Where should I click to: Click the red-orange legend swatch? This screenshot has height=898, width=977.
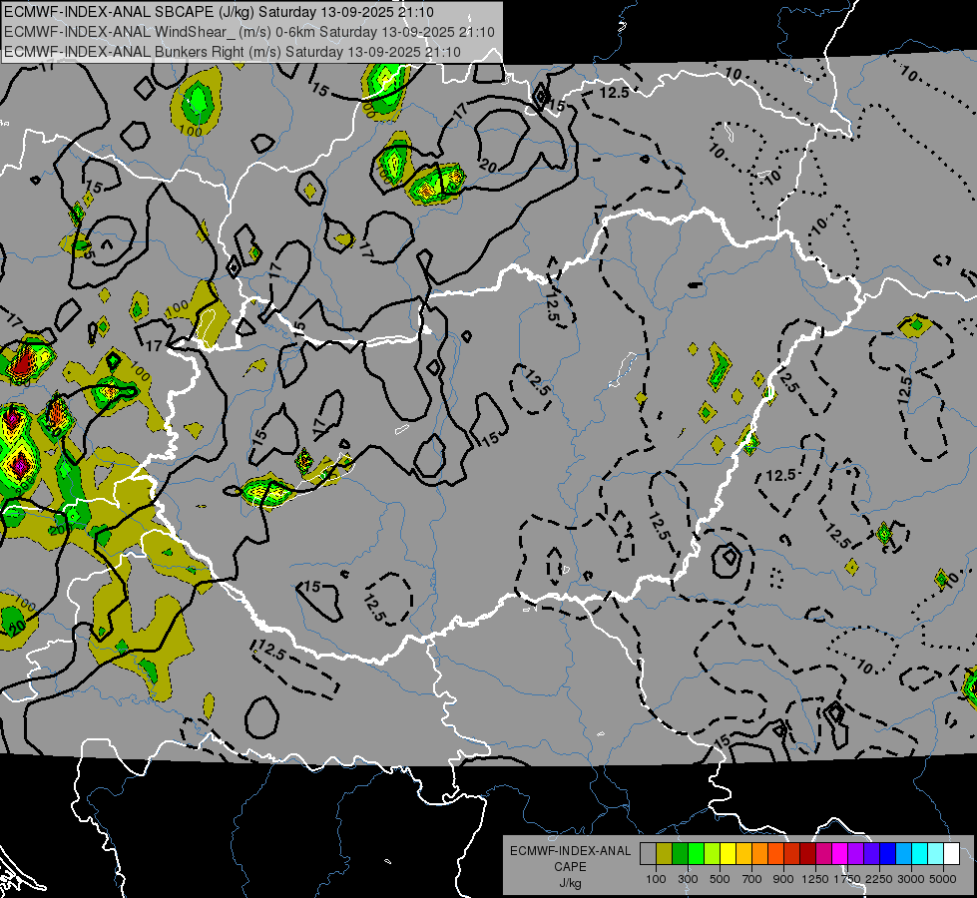coord(775,853)
